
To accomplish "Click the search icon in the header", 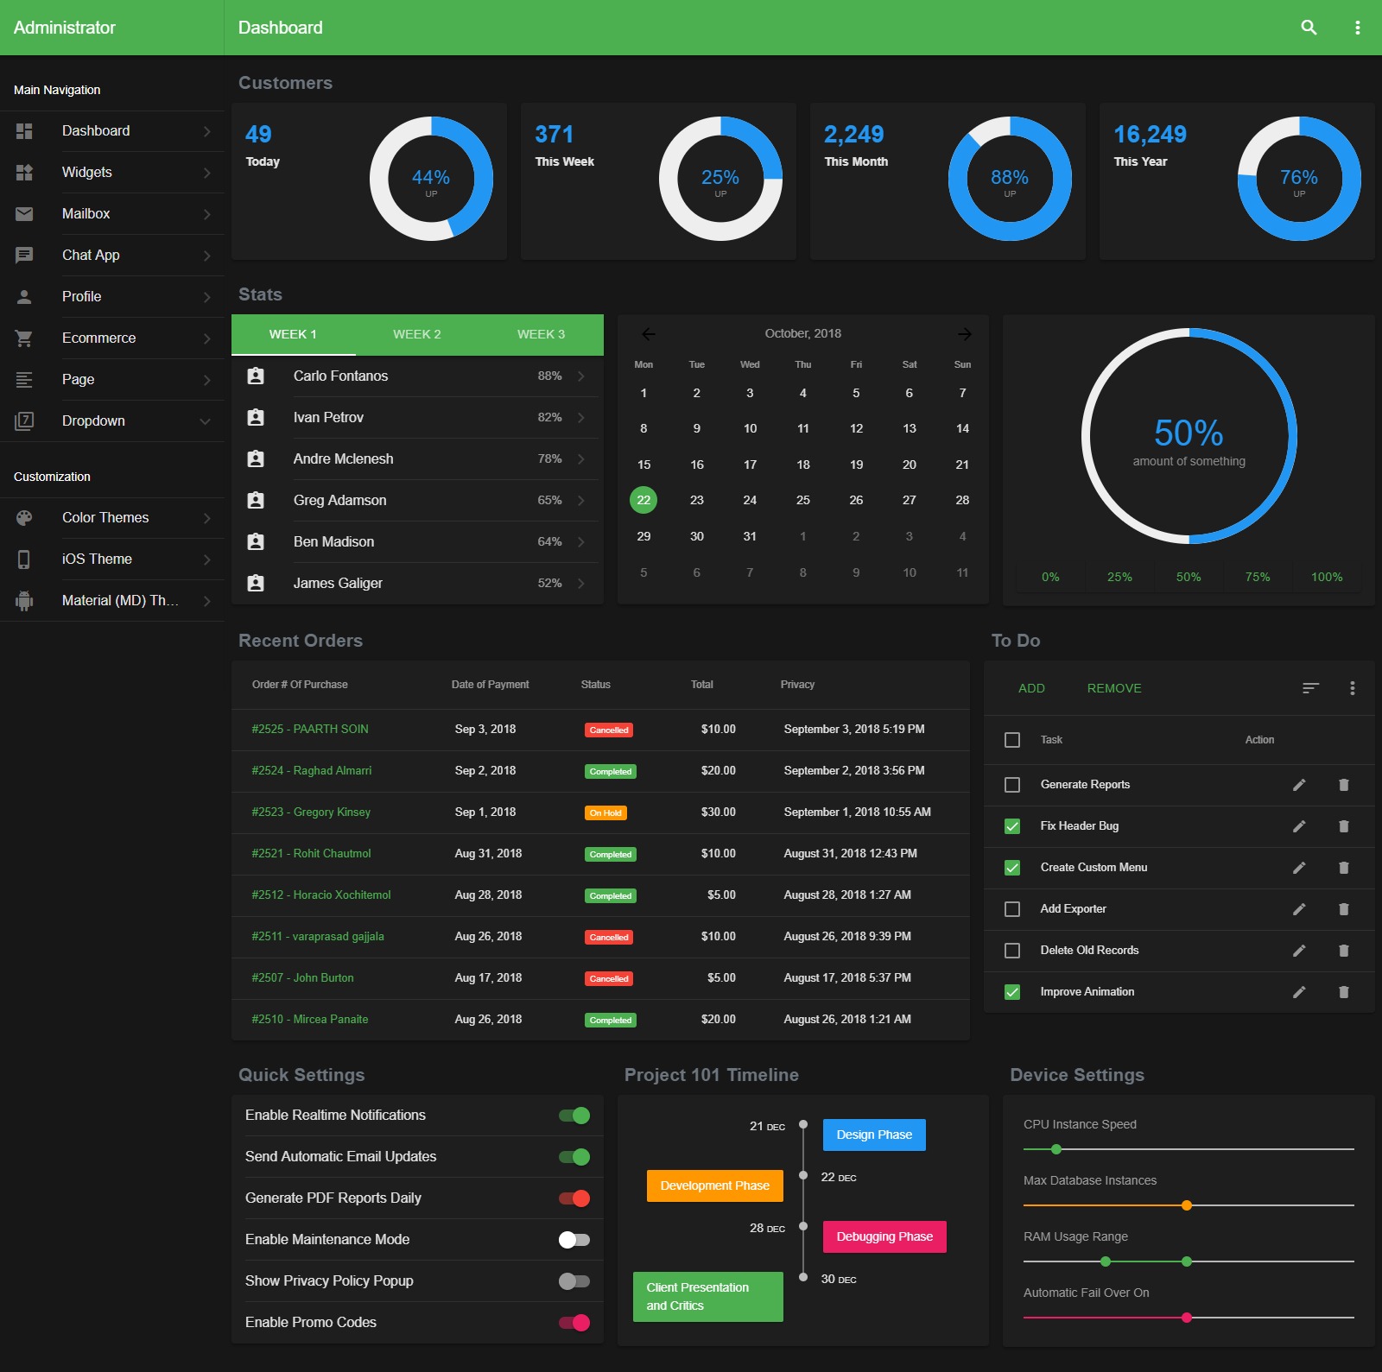I will click(x=1309, y=28).
